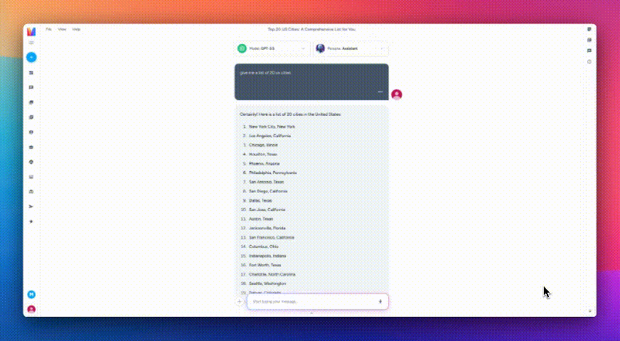
Task: Click list item 'San Francisco, California'
Action: pyautogui.click(x=272, y=237)
